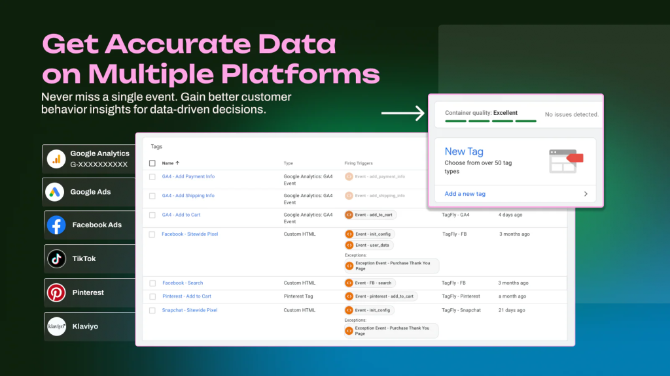Click the container quality progress bar

pyautogui.click(x=491, y=121)
